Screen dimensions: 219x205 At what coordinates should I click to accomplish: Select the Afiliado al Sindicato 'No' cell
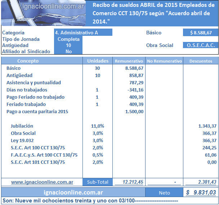(68, 51)
